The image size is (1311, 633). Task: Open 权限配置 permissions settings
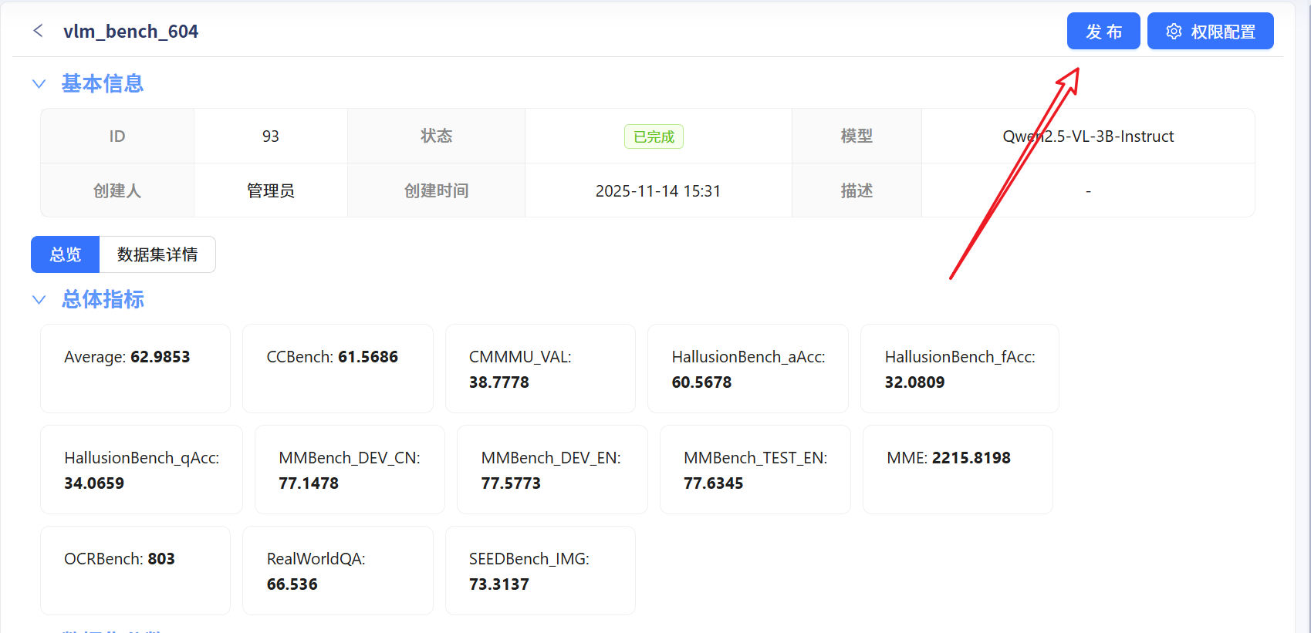coord(1210,31)
